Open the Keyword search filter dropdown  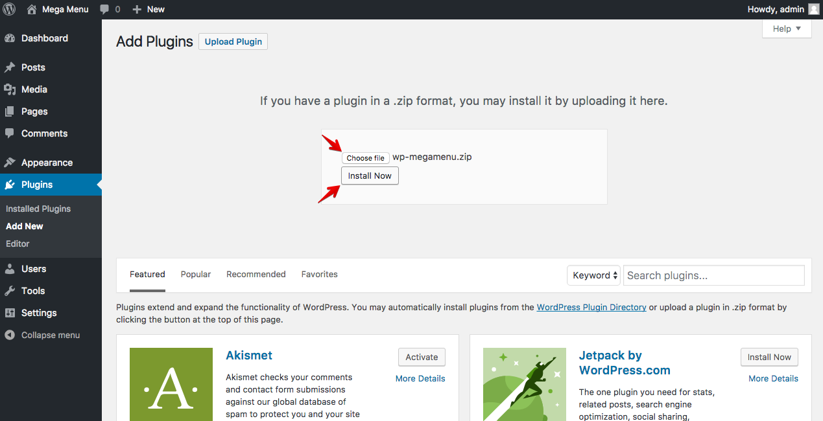point(593,275)
